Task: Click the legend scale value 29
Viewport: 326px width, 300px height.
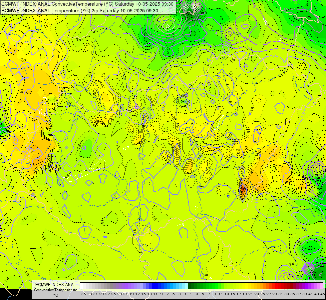Action: [x=275, y=294]
